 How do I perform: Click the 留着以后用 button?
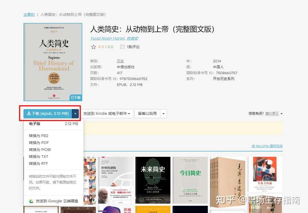tap(147, 114)
